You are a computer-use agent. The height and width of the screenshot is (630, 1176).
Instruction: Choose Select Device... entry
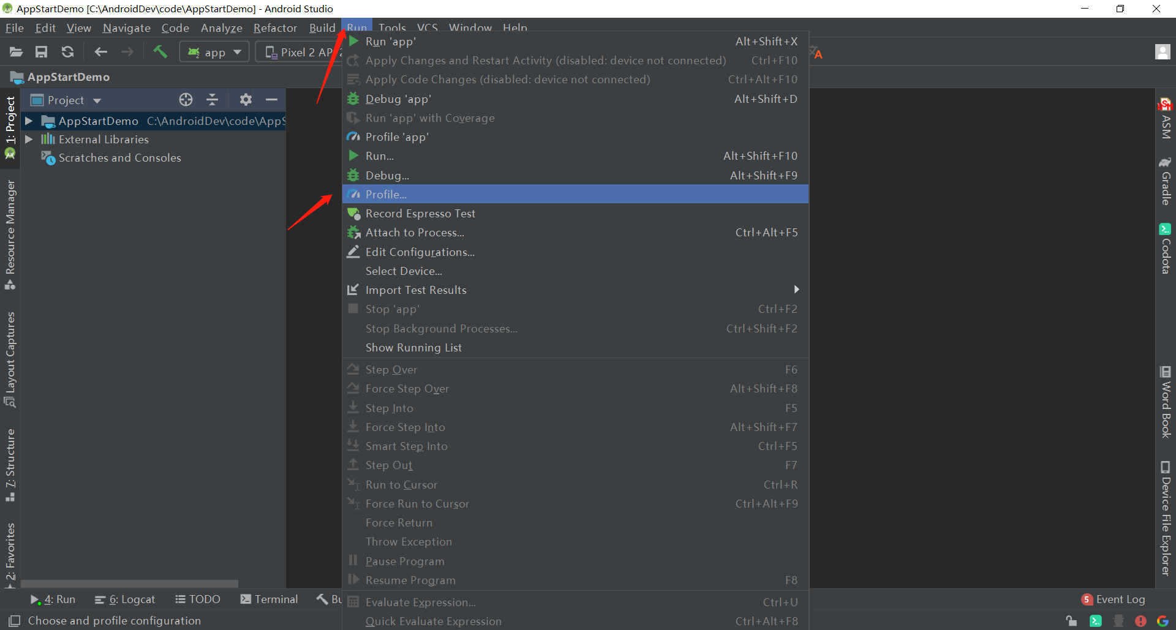pyautogui.click(x=575, y=271)
